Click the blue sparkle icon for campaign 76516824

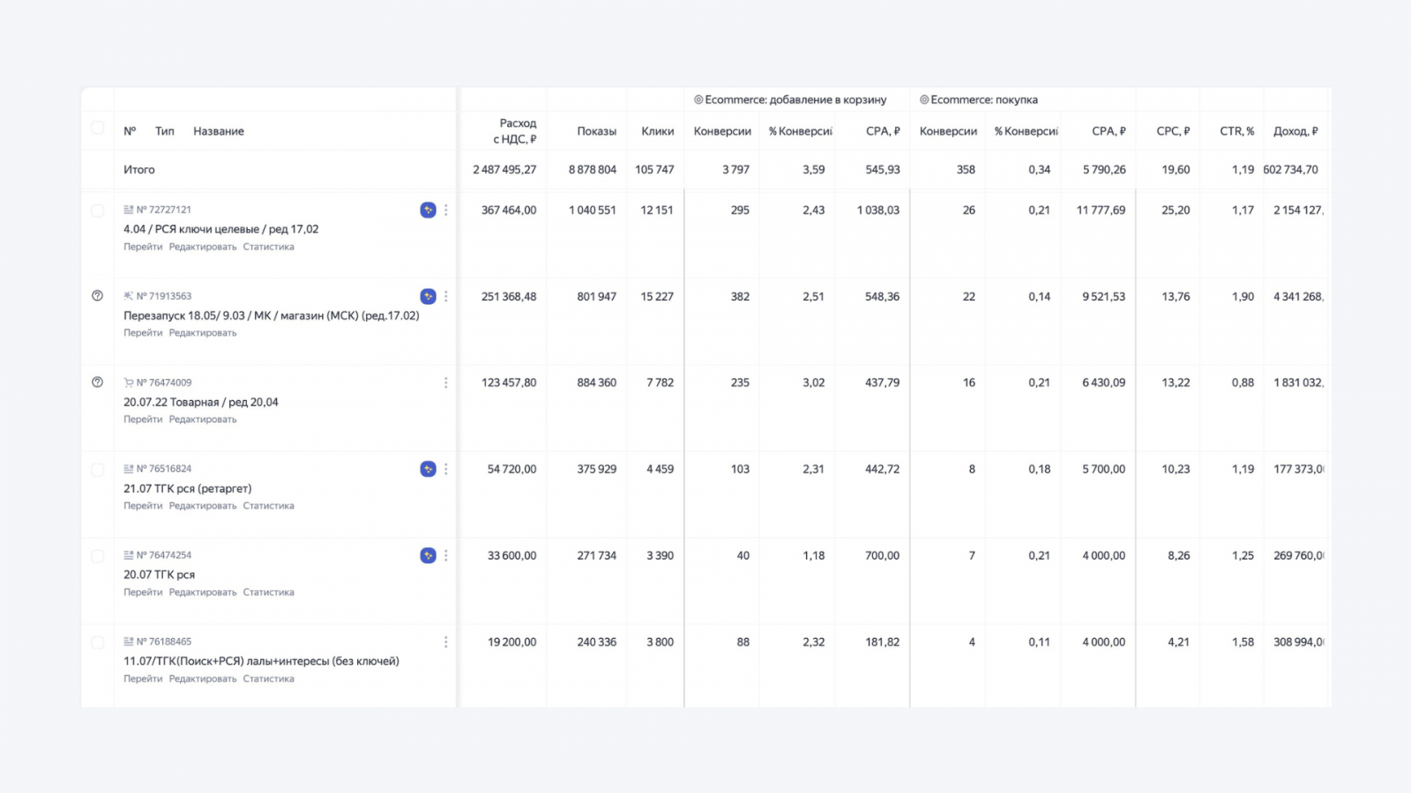tap(428, 469)
